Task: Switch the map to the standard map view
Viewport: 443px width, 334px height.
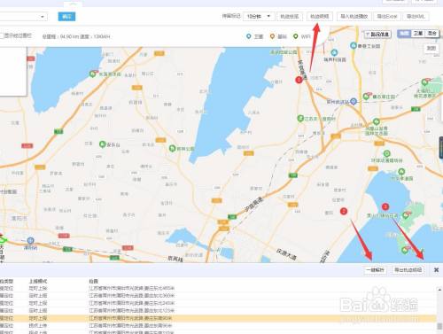Action: point(404,34)
